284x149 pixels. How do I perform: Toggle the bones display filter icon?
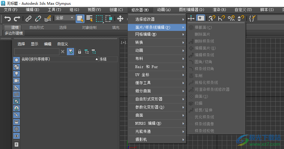coord(16,115)
